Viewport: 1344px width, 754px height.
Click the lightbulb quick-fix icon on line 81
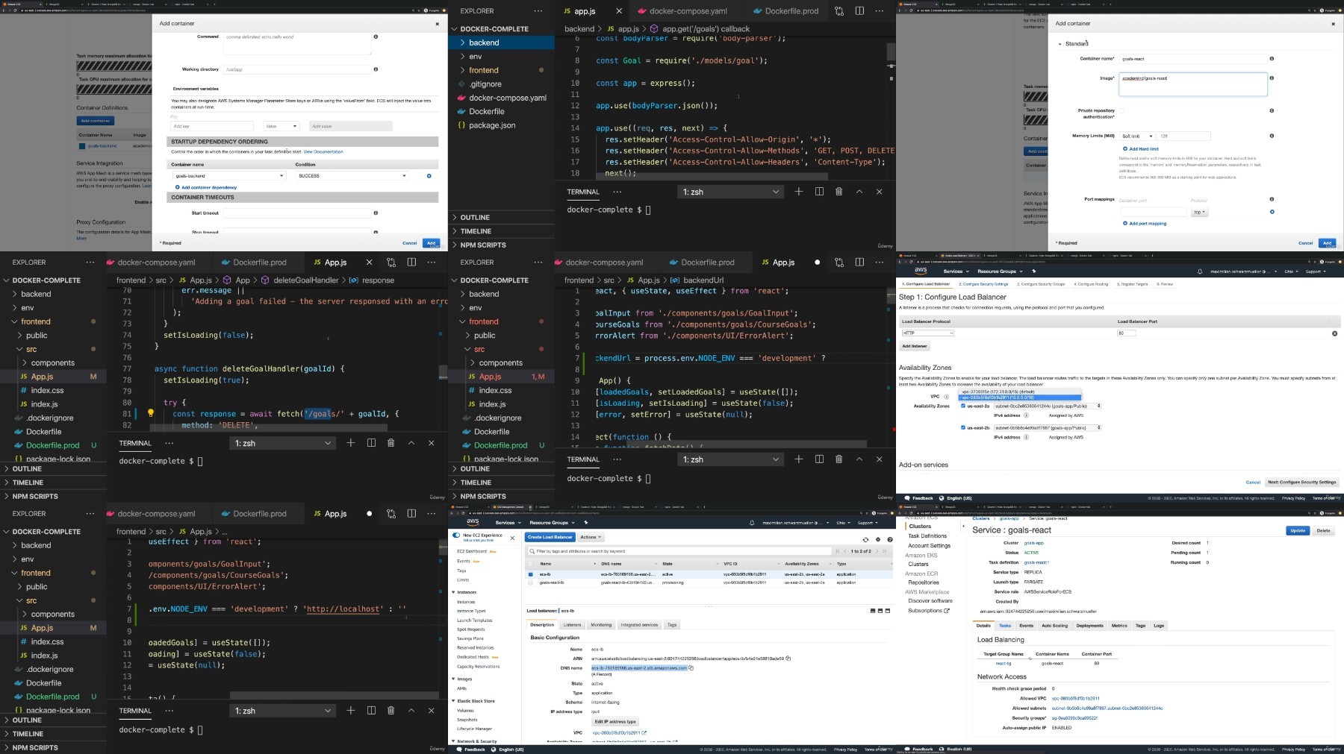[x=150, y=413]
